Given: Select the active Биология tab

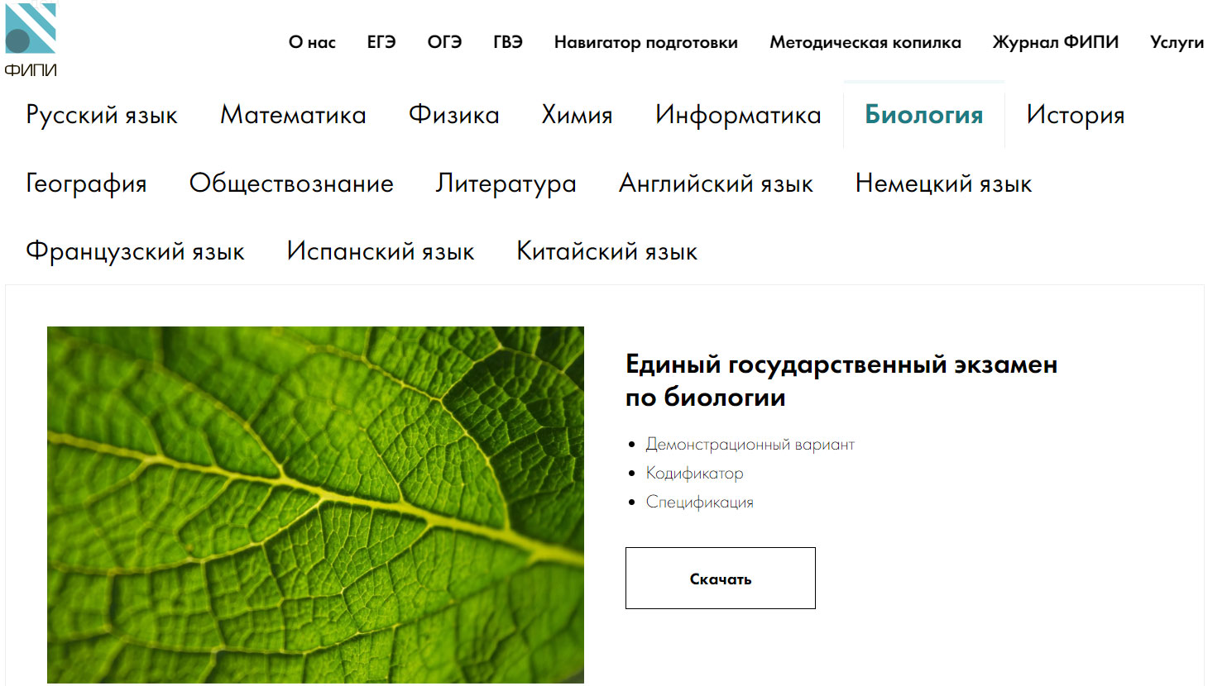Looking at the screenshot, I should pyautogui.click(x=924, y=115).
